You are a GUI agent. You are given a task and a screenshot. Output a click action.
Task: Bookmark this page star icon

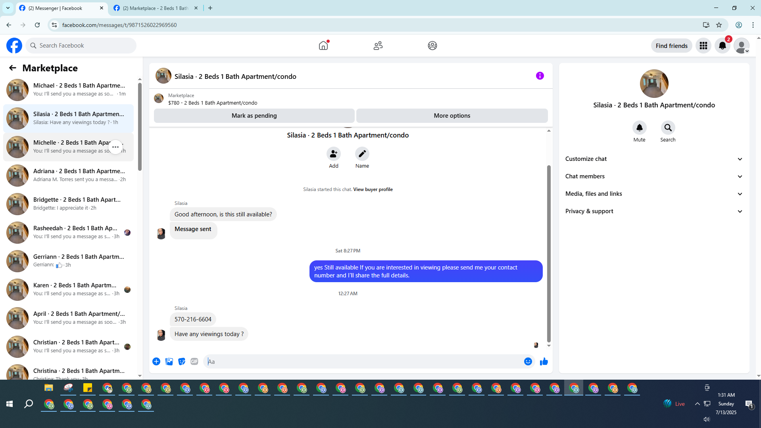pos(719,25)
